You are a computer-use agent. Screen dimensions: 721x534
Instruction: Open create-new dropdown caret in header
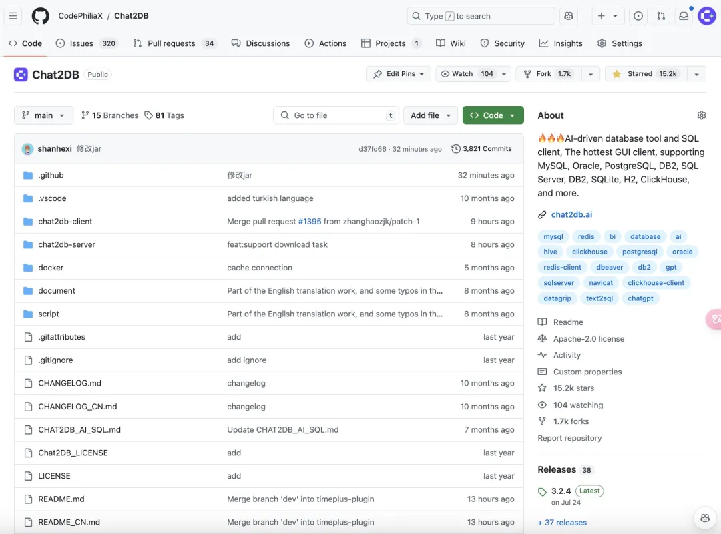615,16
